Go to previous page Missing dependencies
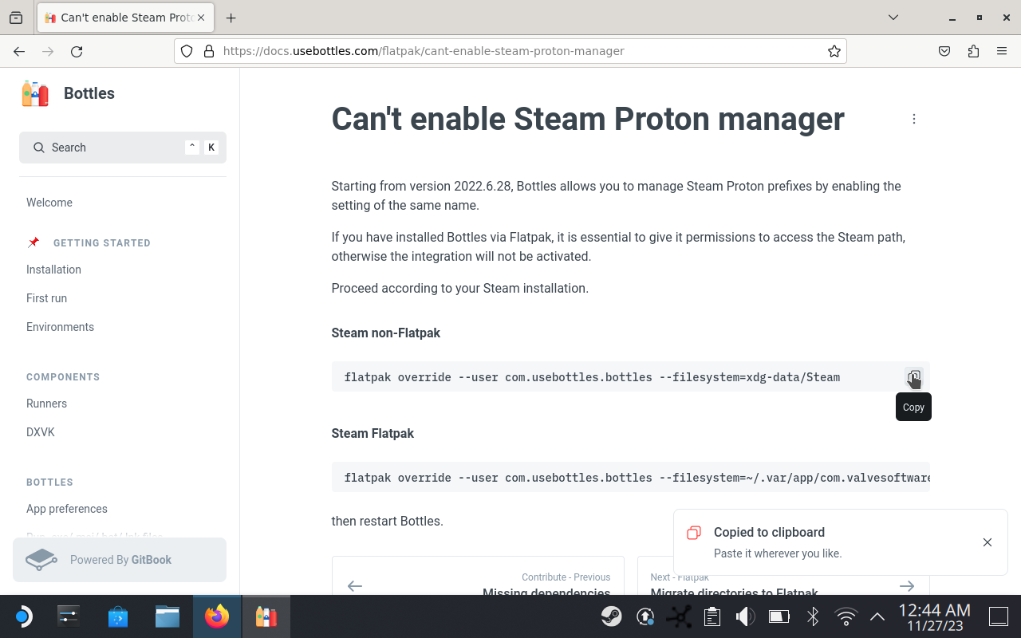 (478, 576)
